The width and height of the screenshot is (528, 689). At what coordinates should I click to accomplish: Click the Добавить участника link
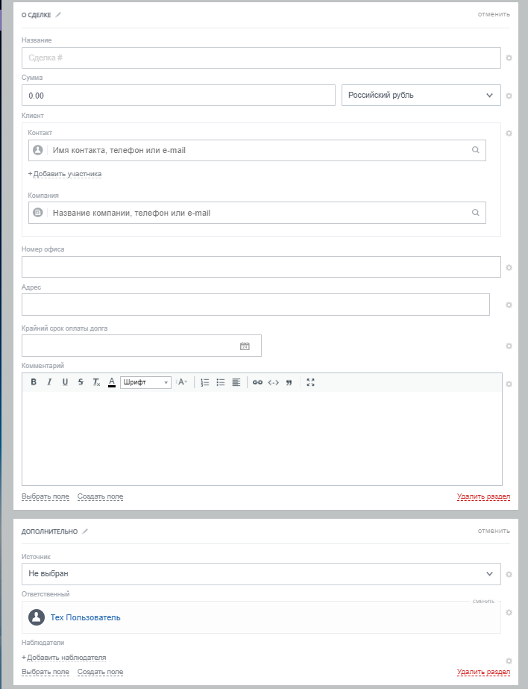(x=65, y=174)
